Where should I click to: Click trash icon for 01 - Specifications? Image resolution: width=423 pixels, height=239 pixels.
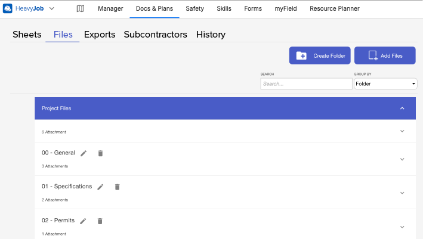click(118, 187)
